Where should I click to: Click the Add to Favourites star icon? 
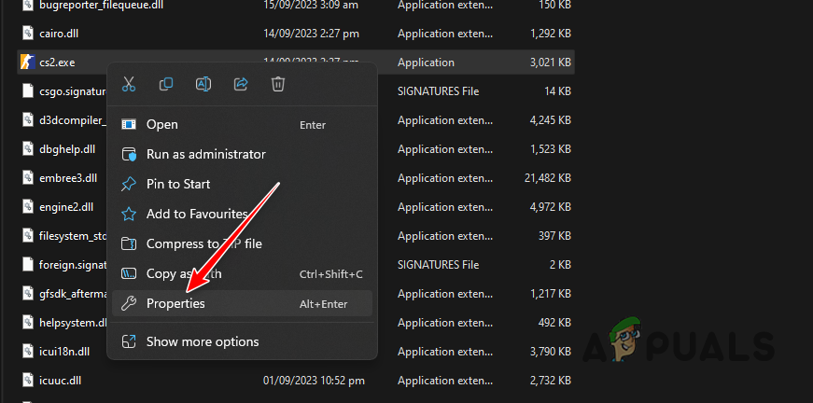[128, 214]
